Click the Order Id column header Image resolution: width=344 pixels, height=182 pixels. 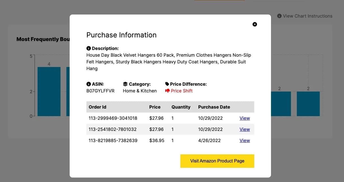click(x=97, y=107)
